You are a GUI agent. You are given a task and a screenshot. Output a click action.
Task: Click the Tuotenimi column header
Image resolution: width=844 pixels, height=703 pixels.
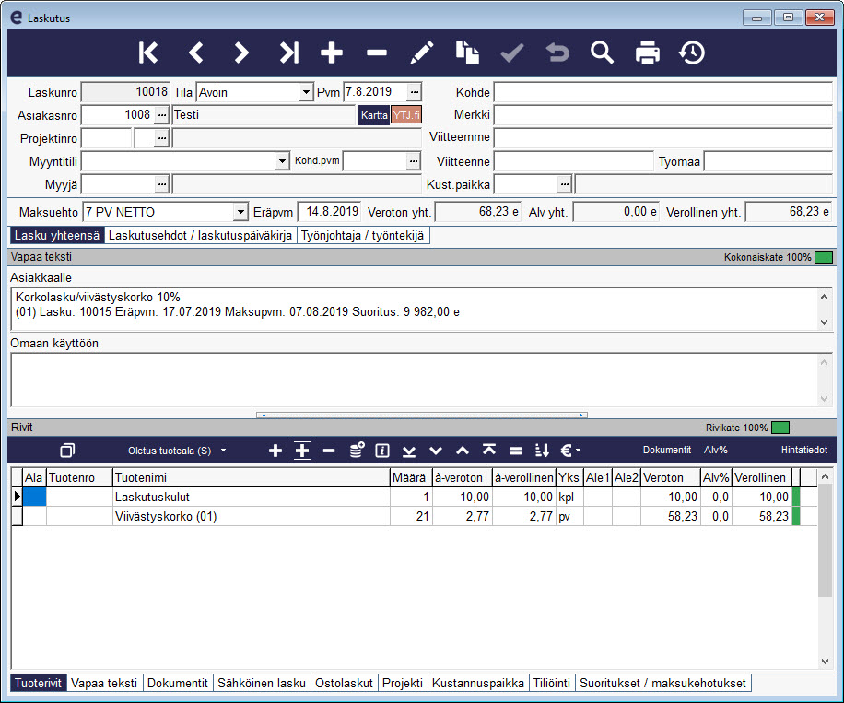pyautogui.click(x=252, y=477)
